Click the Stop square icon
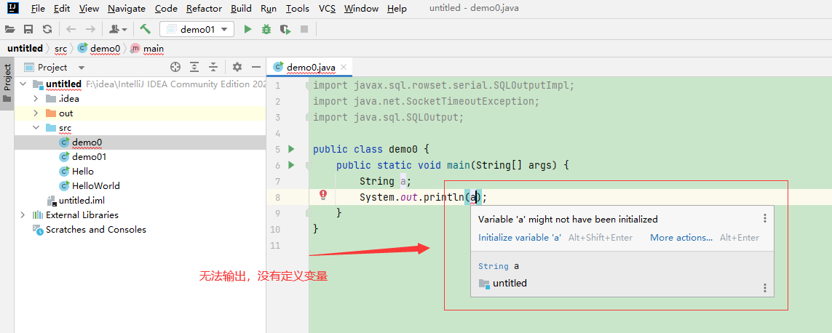The width and height of the screenshot is (832, 333). pos(304,30)
